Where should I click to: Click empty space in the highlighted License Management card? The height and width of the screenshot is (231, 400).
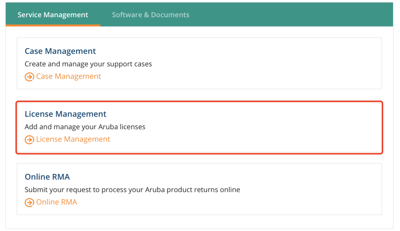point(255,127)
